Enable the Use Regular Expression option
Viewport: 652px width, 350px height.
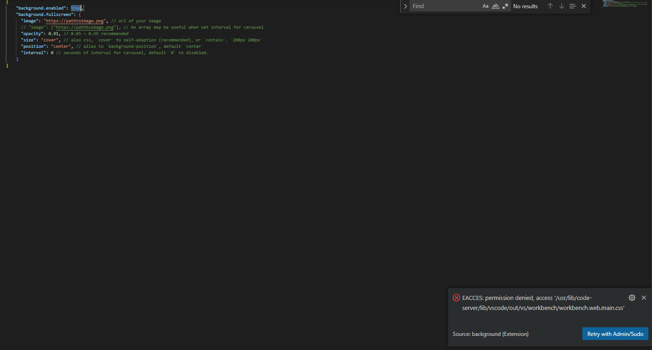click(x=505, y=6)
